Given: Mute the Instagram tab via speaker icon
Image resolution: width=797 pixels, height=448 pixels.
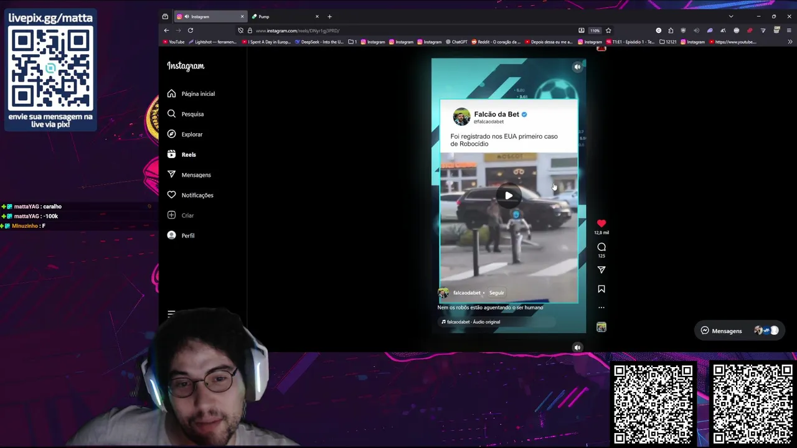Looking at the screenshot, I should coord(187,17).
